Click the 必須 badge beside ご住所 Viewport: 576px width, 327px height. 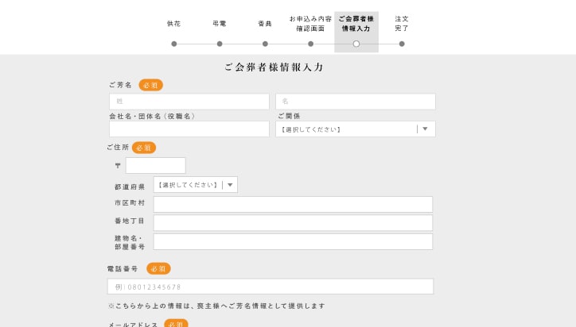144,148
